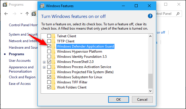The width and height of the screenshot is (186, 109).
Task: Click the up-directory arrow icon
Action: point(27,14)
